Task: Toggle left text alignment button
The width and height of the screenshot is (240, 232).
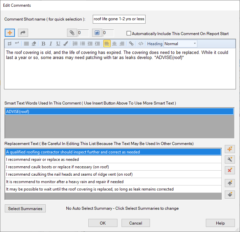Action: click(107, 43)
